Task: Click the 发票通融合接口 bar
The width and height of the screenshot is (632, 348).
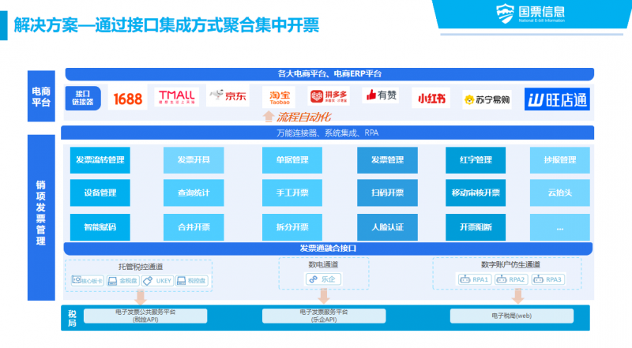Action: [x=328, y=249]
